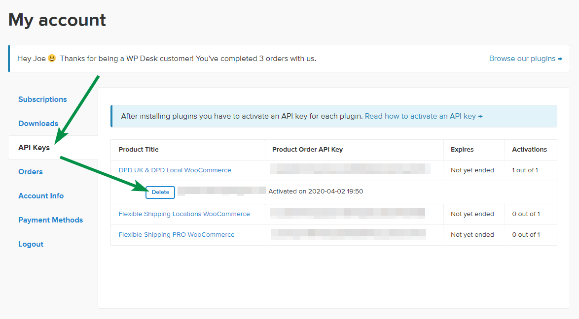Click the Logout link
Viewport: 579px width, 319px height.
click(x=31, y=244)
